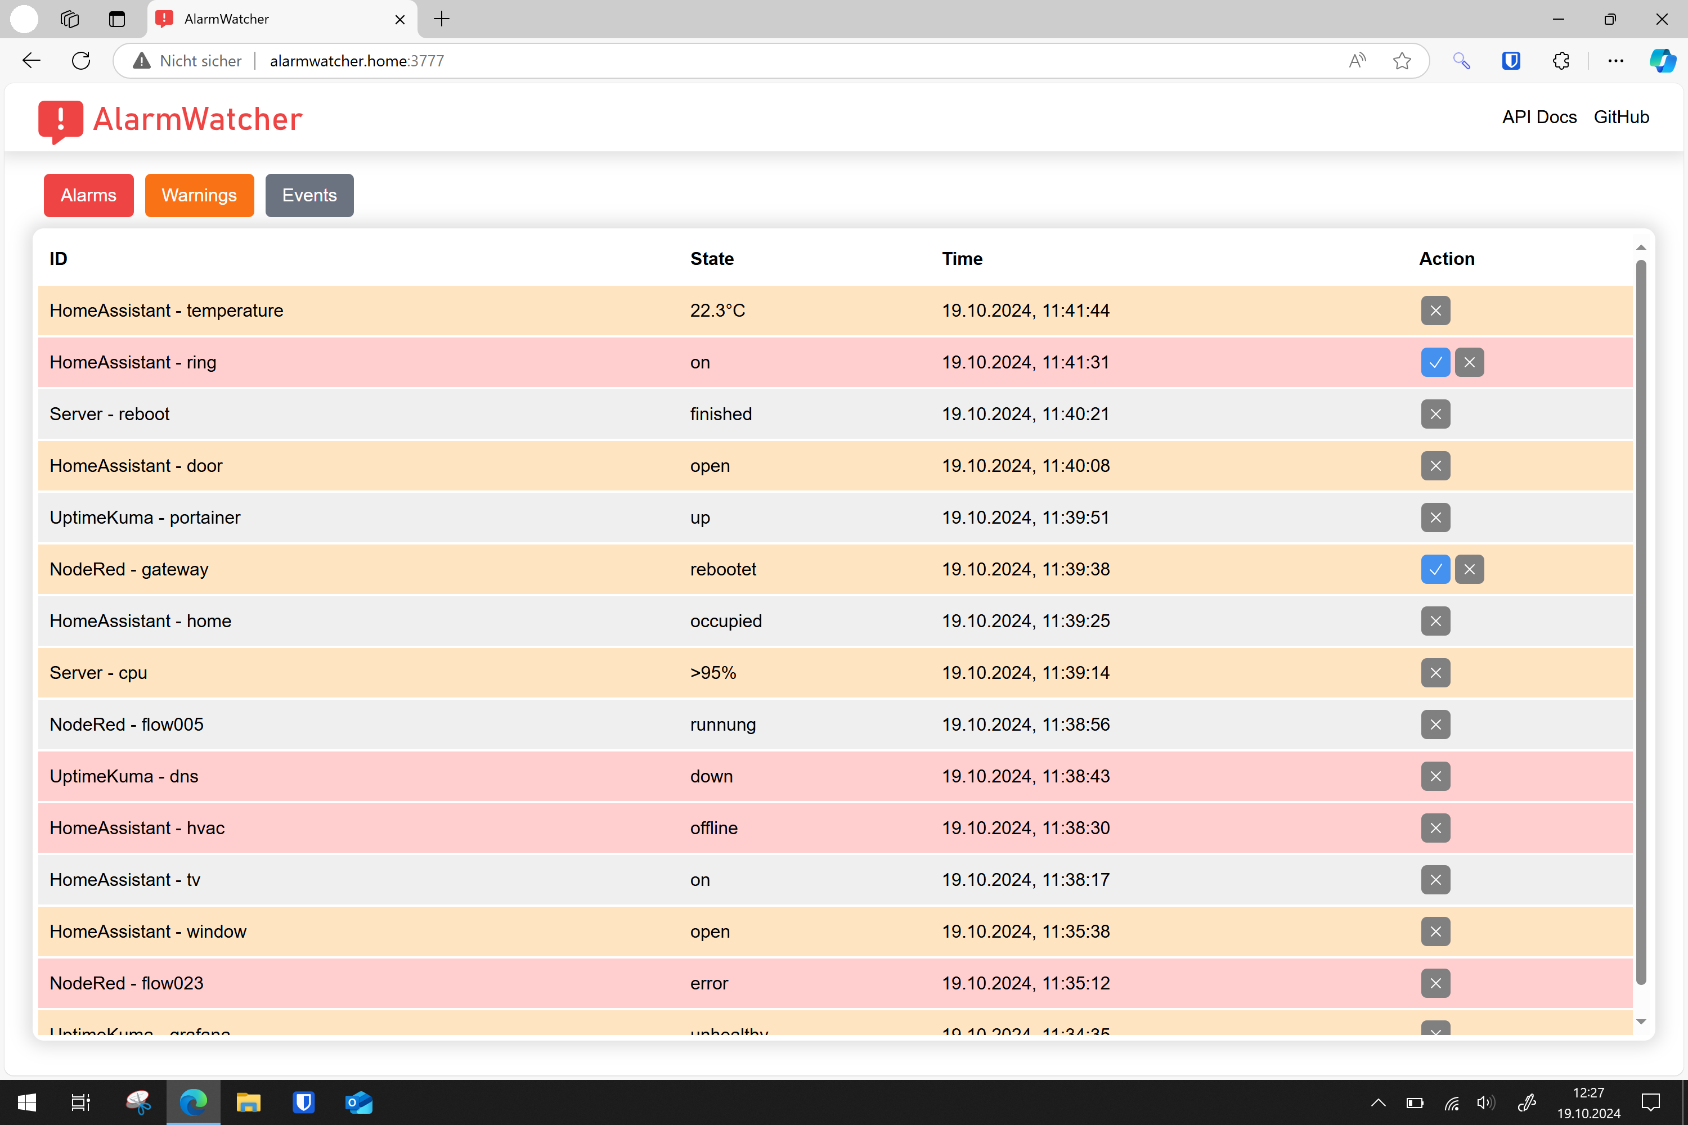Remove the Server reboot event
This screenshot has width=1688, height=1125.
point(1435,414)
